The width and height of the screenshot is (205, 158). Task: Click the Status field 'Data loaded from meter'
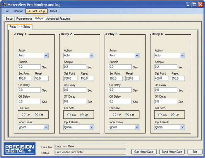tap(90, 152)
